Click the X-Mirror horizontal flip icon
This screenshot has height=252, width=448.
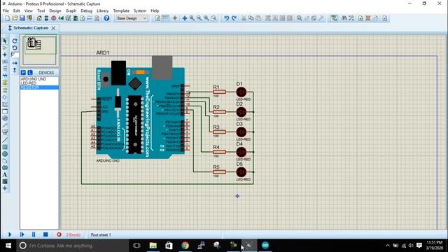point(15,63)
